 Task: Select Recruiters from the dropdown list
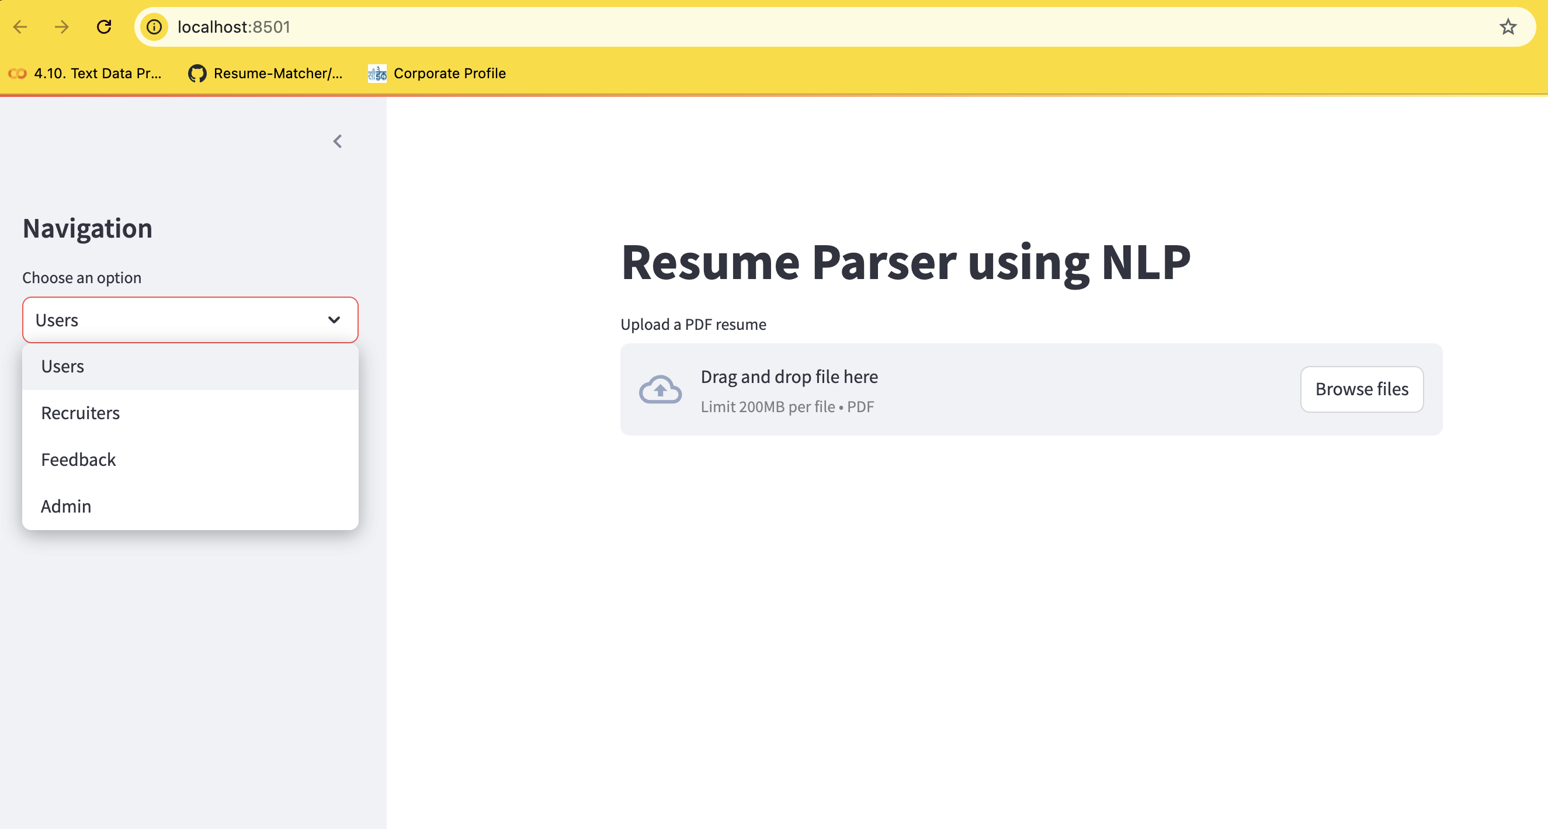81,413
